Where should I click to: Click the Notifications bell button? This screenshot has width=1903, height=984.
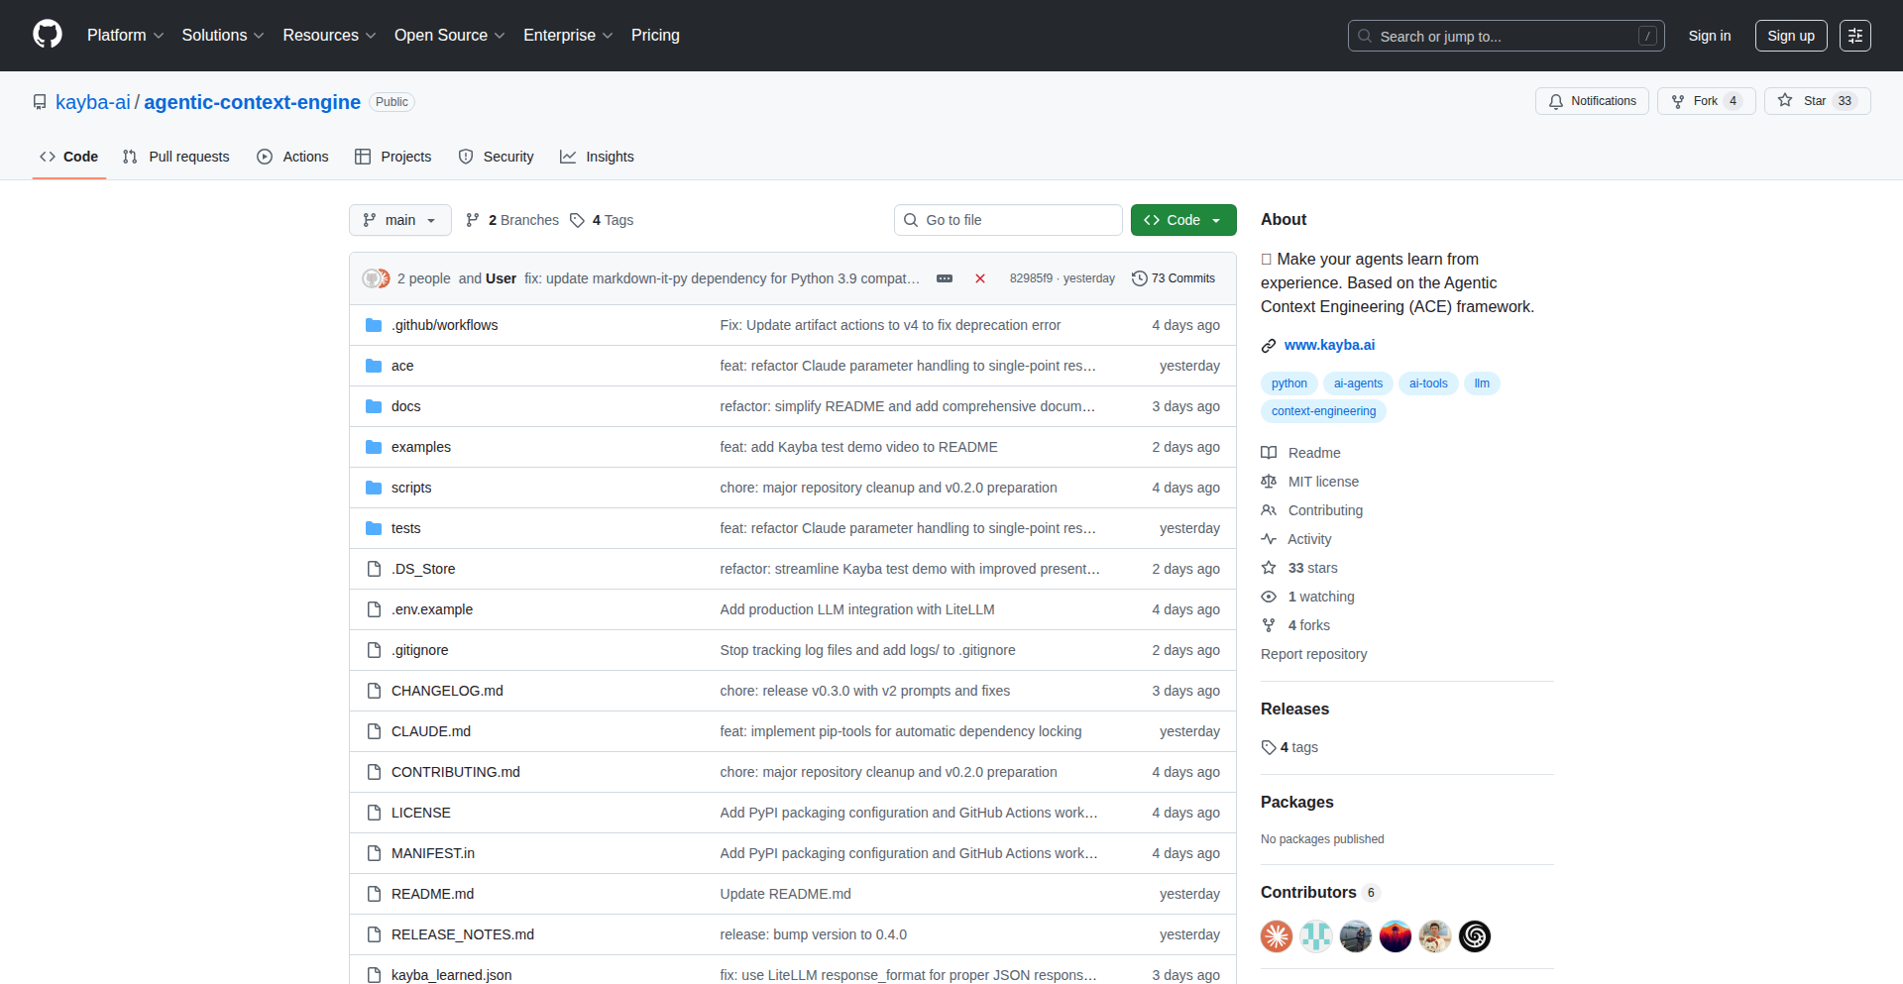tap(1592, 101)
